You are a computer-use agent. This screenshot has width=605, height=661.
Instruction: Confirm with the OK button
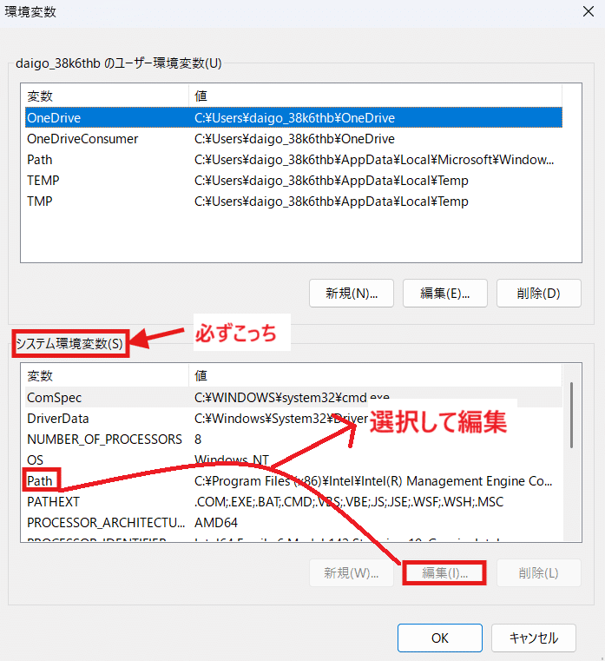(440, 638)
